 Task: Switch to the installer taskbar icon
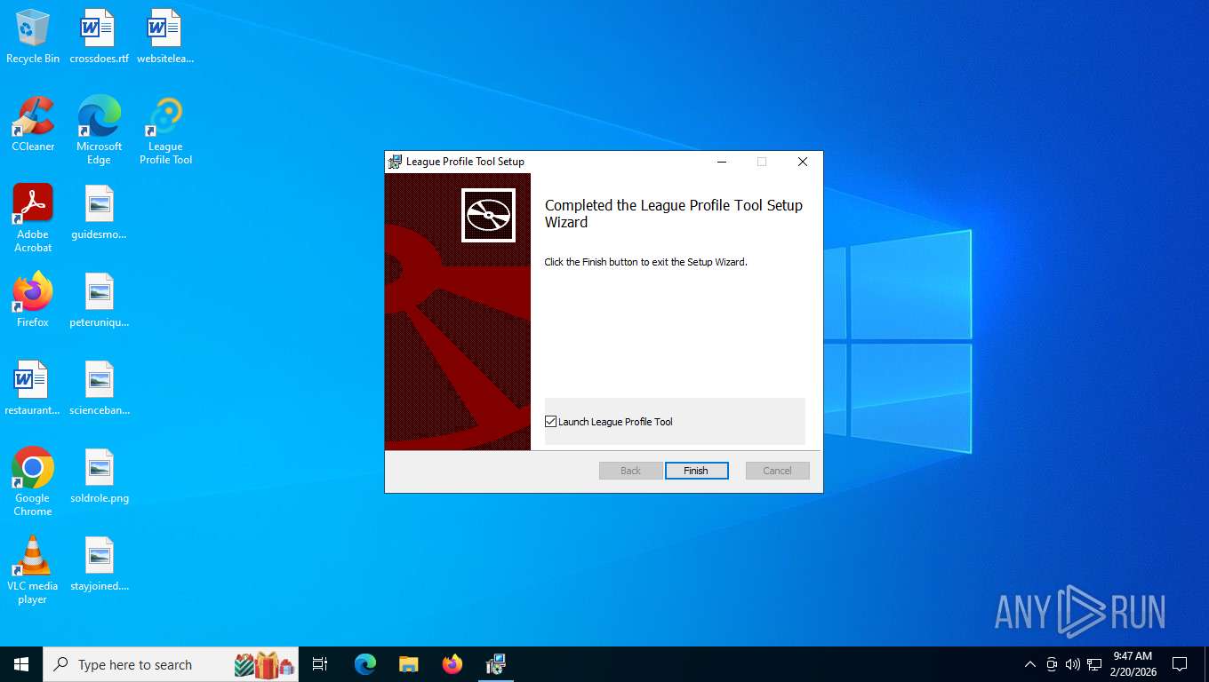495,664
